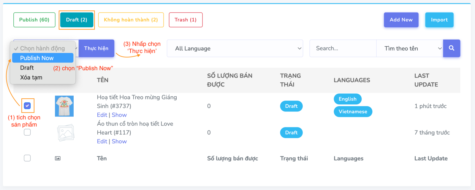Screen dimensions: 475x190
Task: Expand the All Language dropdown
Action: coord(235,48)
